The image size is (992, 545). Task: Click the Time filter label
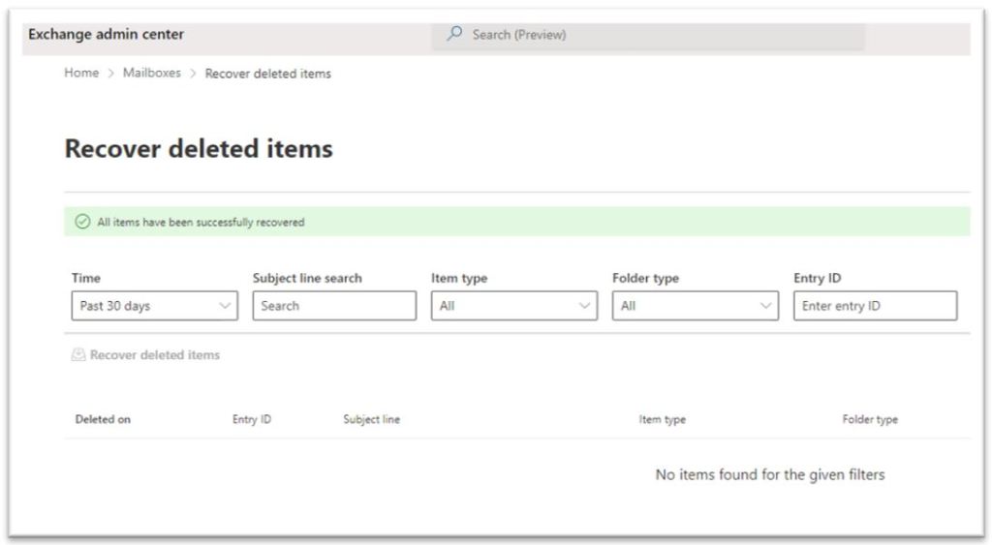(86, 278)
